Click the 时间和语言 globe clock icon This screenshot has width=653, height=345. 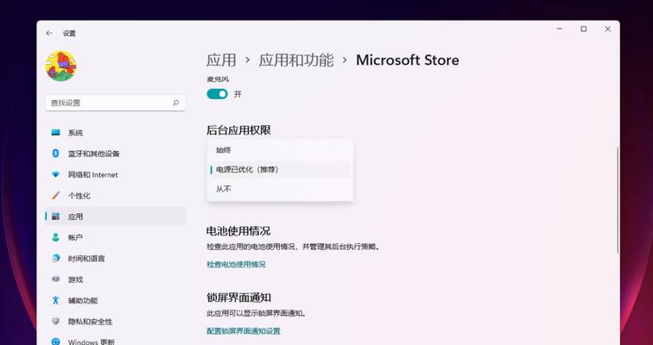55,258
